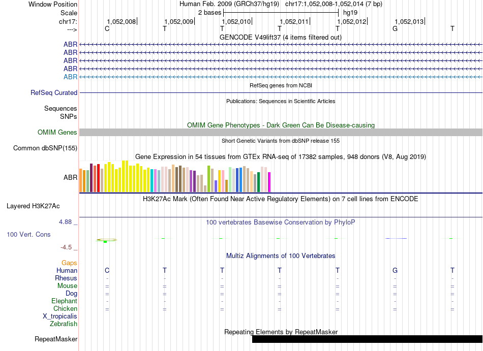Open Repeating Elements by RepeatMasker title
Image resolution: width=483 pixels, height=351 pixels.
coord(281,332)
